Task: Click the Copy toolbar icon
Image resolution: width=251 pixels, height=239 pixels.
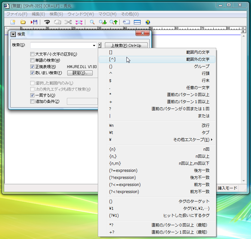Action: pyautogui.click(x=58, y=22)
